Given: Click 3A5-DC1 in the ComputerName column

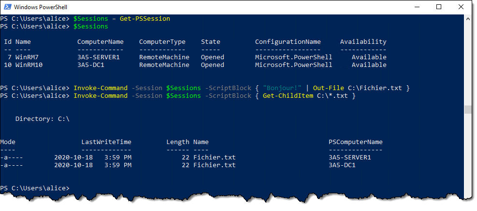Looking at the screenshot, I should tap(91, 65).
